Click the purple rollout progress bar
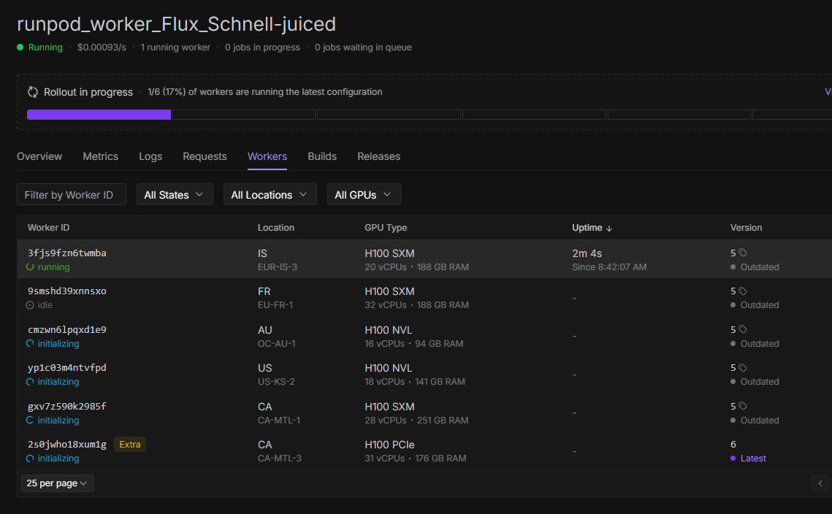 [x=99, y=115]
